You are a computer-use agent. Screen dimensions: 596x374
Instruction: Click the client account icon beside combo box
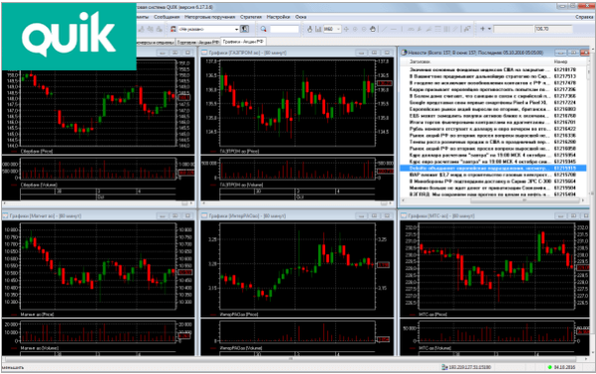tap(174, 29)
